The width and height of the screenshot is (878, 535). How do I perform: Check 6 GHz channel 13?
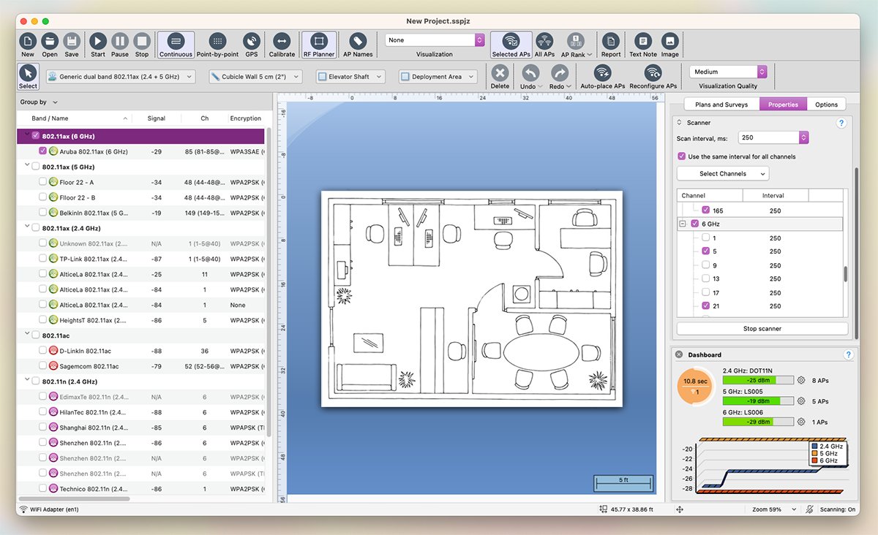point(705,278)
